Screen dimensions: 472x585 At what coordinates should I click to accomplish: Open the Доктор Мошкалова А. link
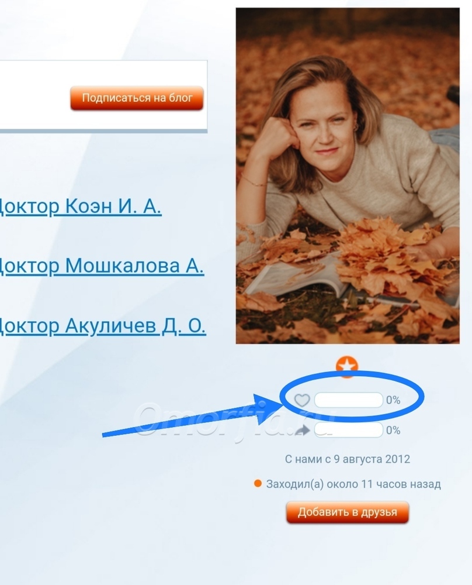click(x=101, y=266)
